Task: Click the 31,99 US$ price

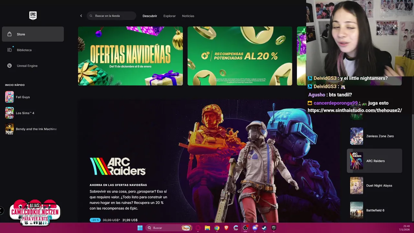Action: 130,220
